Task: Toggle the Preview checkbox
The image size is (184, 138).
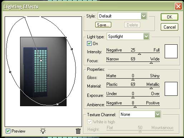Action: (x=8, y=131)
